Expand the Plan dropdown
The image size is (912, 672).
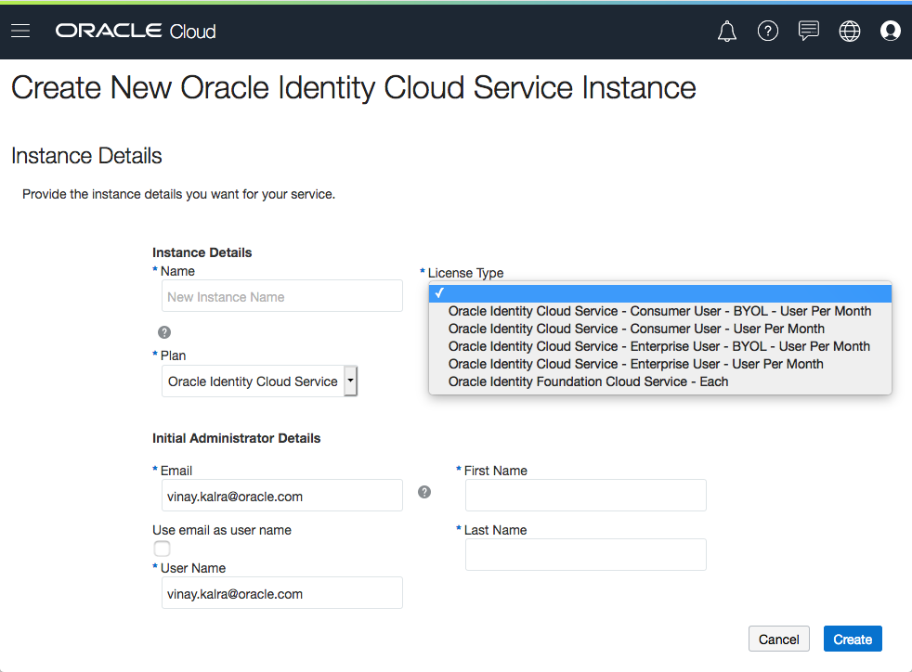pos(350,381)
